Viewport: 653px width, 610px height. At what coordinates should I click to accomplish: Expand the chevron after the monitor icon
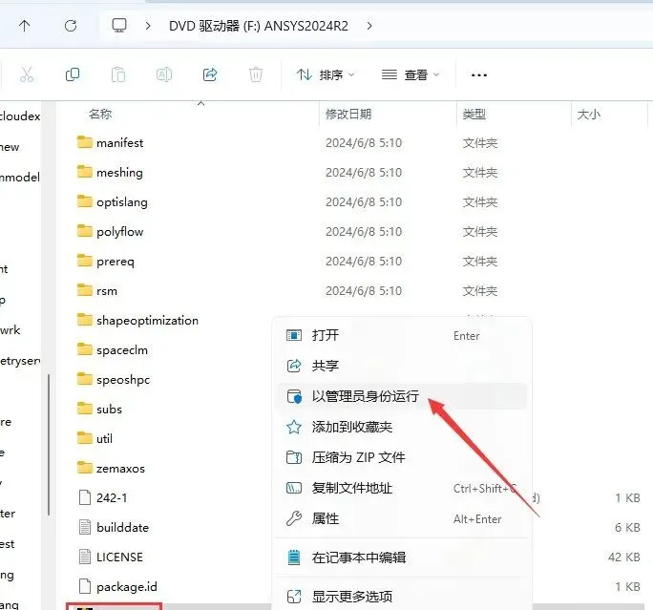[x=148, y=26]
